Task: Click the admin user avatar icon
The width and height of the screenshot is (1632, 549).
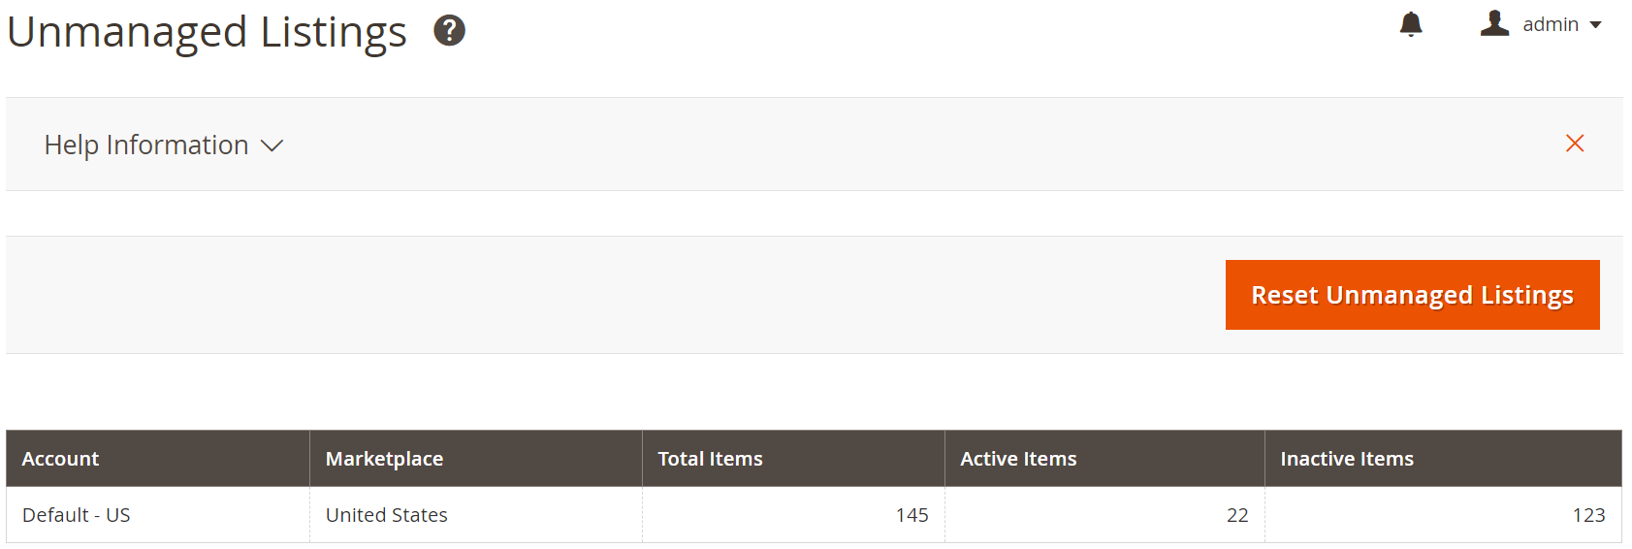Action: (x=1494, y=23)
